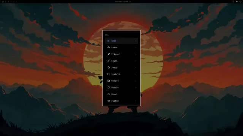Open the Trigger menu entry label

(115, 54)
